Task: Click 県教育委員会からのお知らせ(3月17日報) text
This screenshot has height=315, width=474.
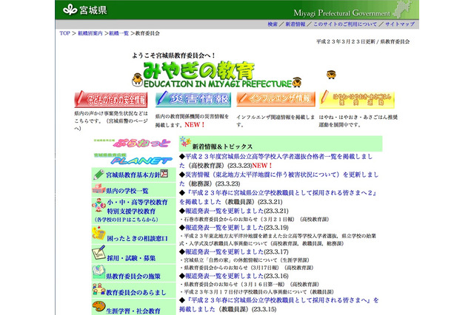Action: point(247,268)
